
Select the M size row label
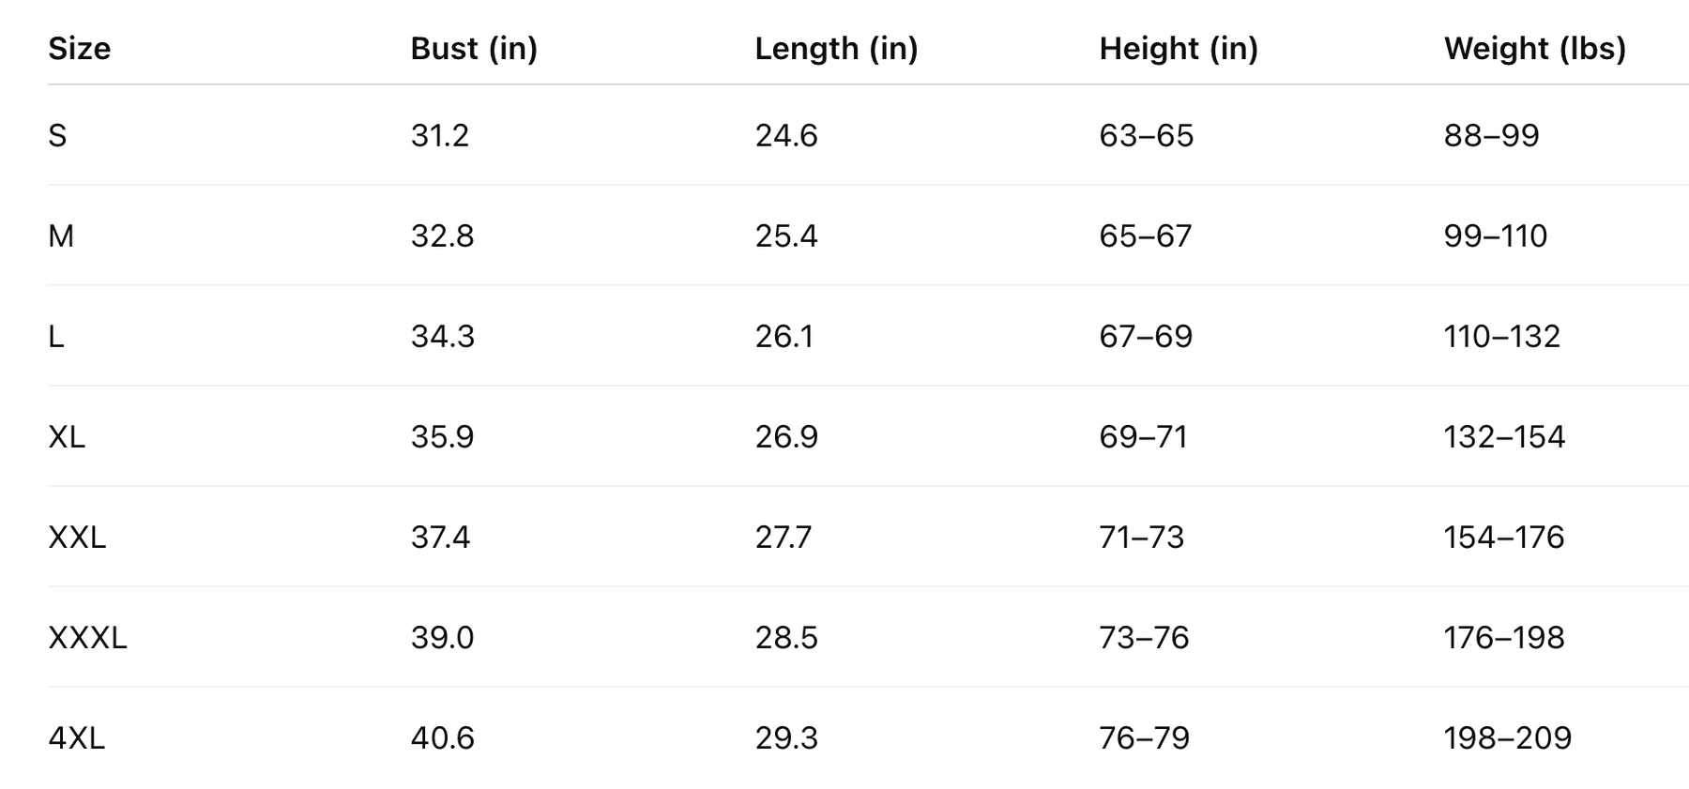click(61, 236)
